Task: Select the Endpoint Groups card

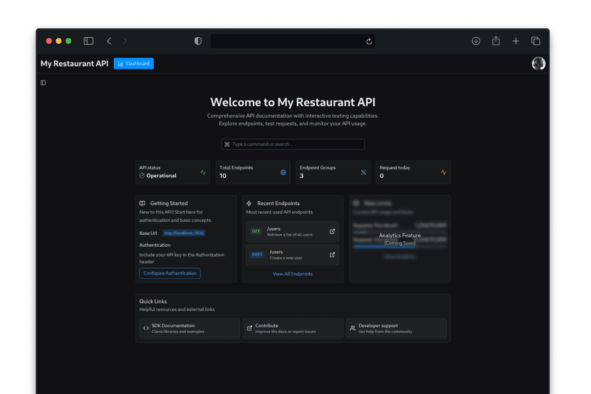Action: coord(333,172)
